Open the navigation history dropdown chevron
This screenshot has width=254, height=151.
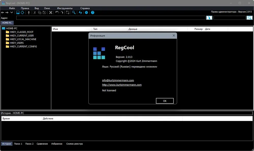tap(12, 12)
